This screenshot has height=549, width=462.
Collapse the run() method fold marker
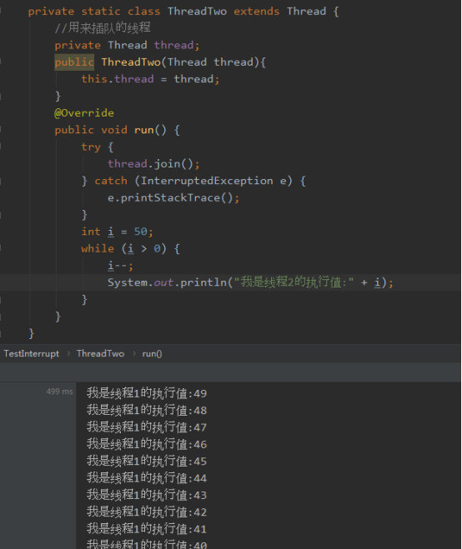1,130
